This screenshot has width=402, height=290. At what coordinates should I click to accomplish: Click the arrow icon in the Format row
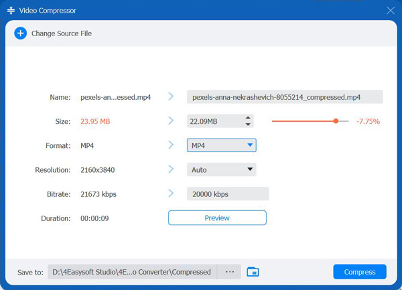point(171,145)
